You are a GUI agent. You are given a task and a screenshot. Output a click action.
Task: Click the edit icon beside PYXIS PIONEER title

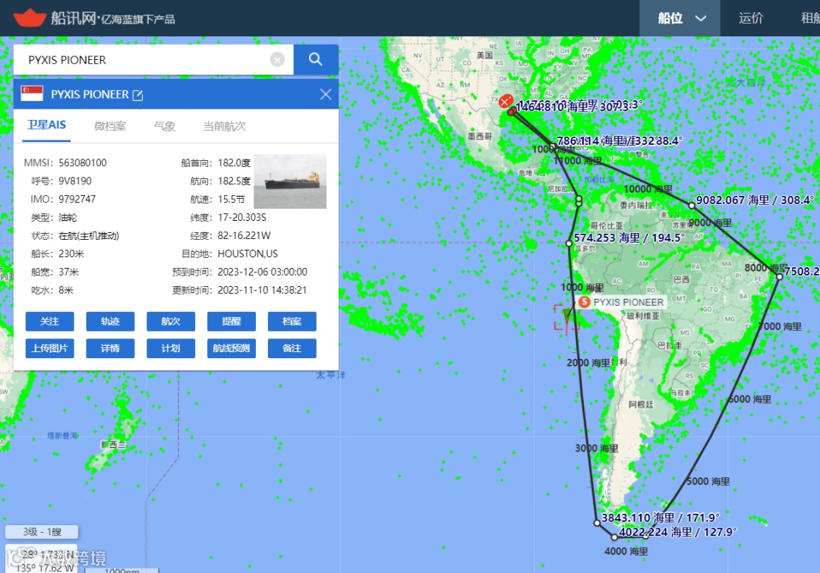(137, 95)
